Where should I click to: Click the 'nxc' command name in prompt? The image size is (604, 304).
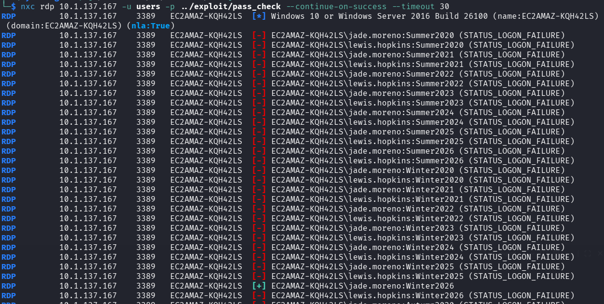pyautogui.click(x=27, y=7)
